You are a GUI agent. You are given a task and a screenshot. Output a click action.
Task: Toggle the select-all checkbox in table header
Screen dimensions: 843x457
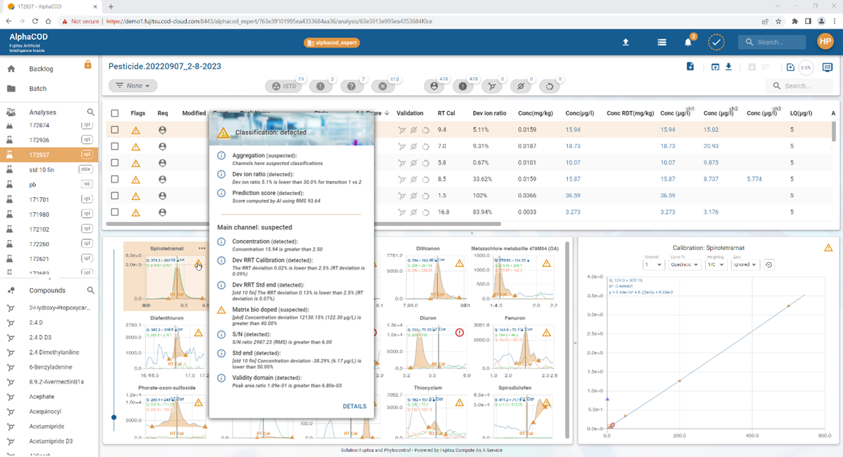coord(115,113)
